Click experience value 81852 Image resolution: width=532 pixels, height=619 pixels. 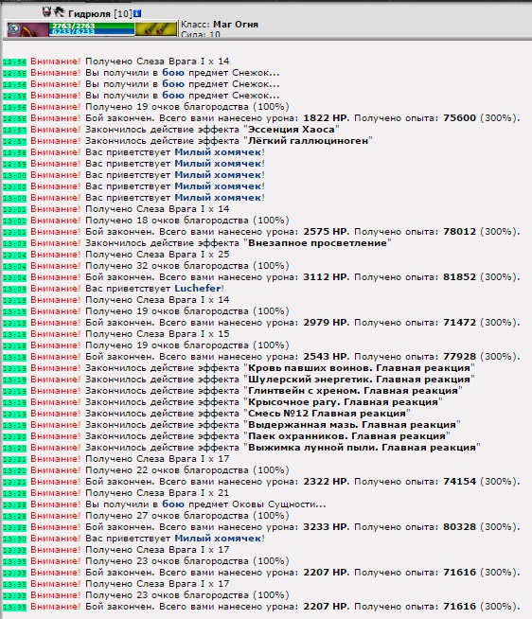459,277
